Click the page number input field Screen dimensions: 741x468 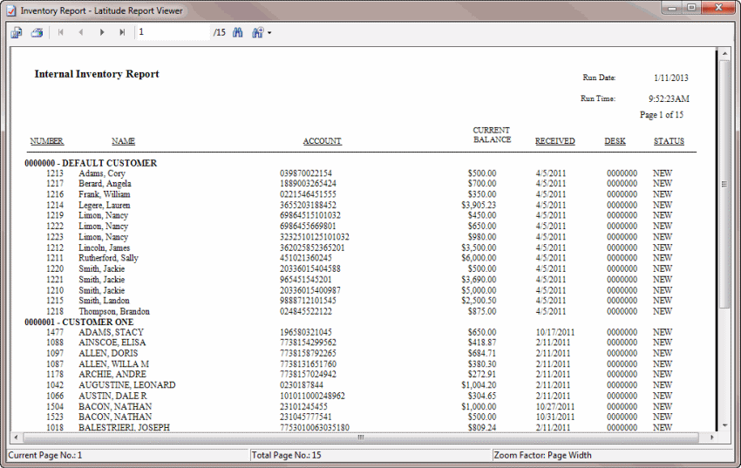pyautogui.click(x=173, y=32)
